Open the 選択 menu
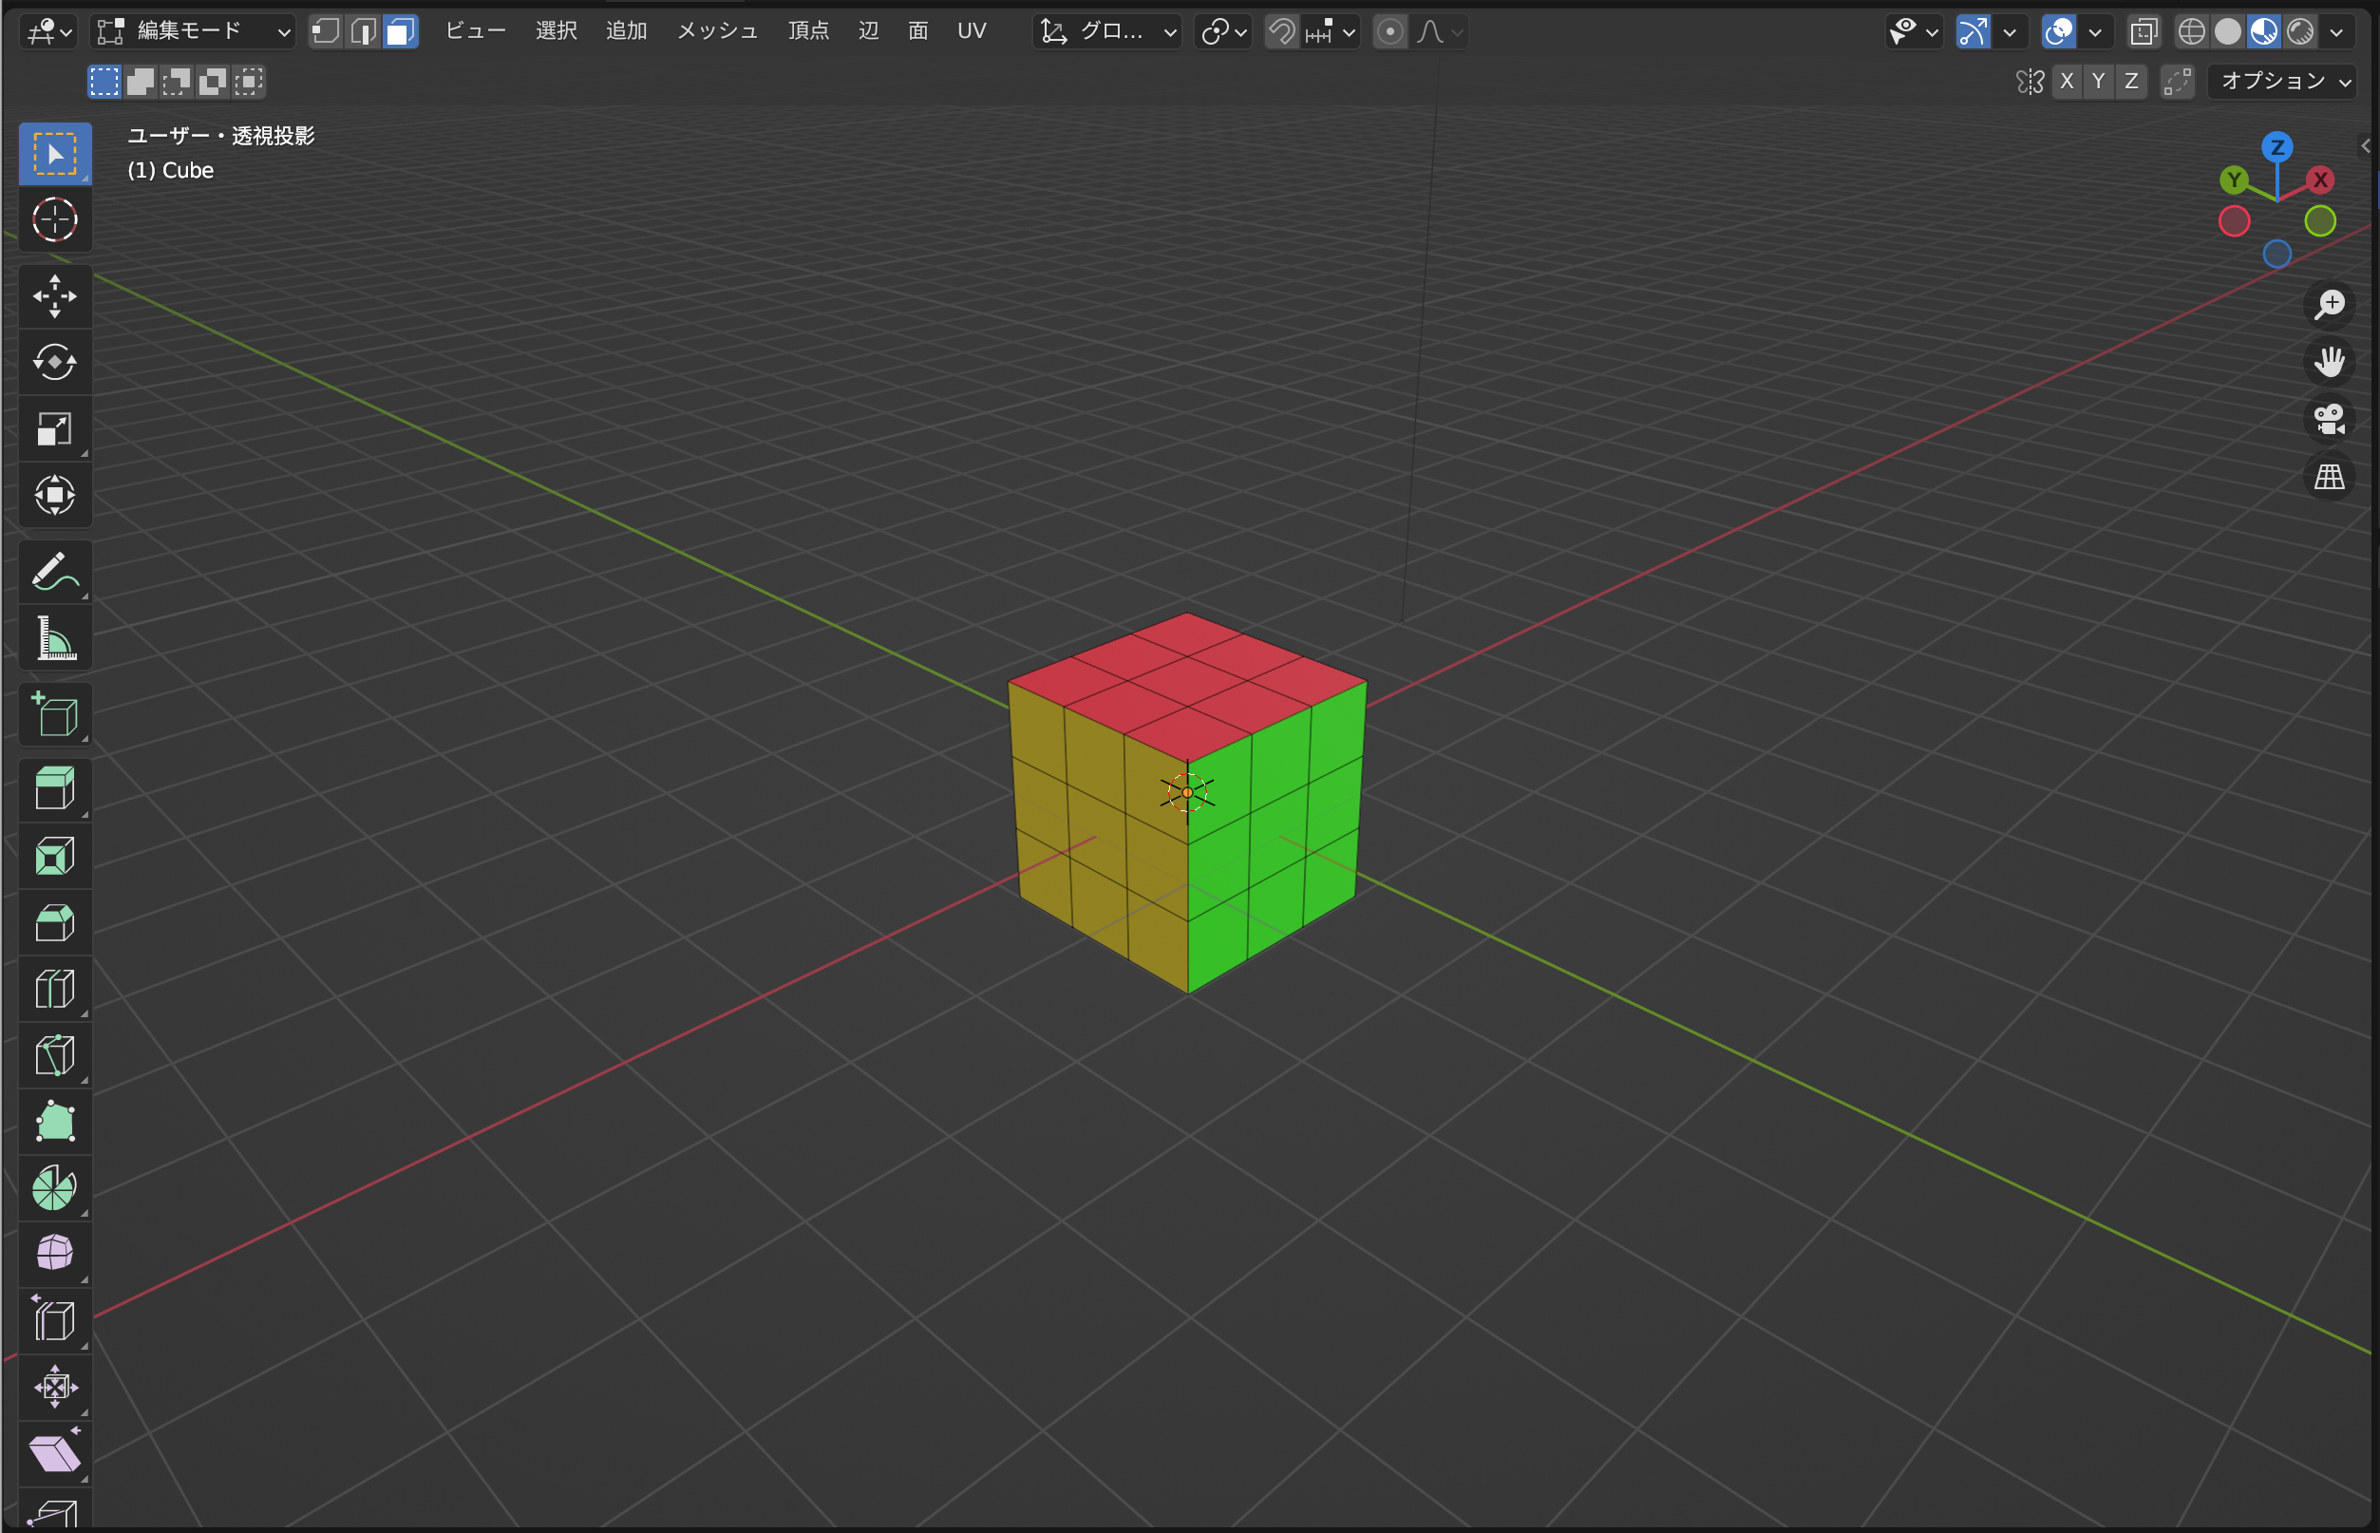 pos(557,32)
